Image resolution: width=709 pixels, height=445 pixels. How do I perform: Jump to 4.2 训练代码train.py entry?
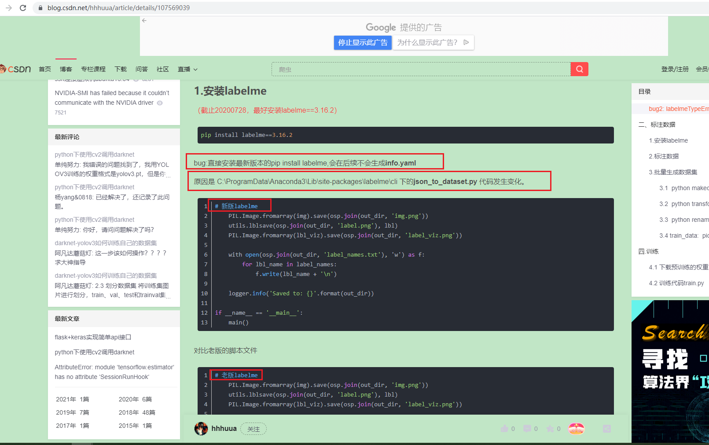point(676,283)
